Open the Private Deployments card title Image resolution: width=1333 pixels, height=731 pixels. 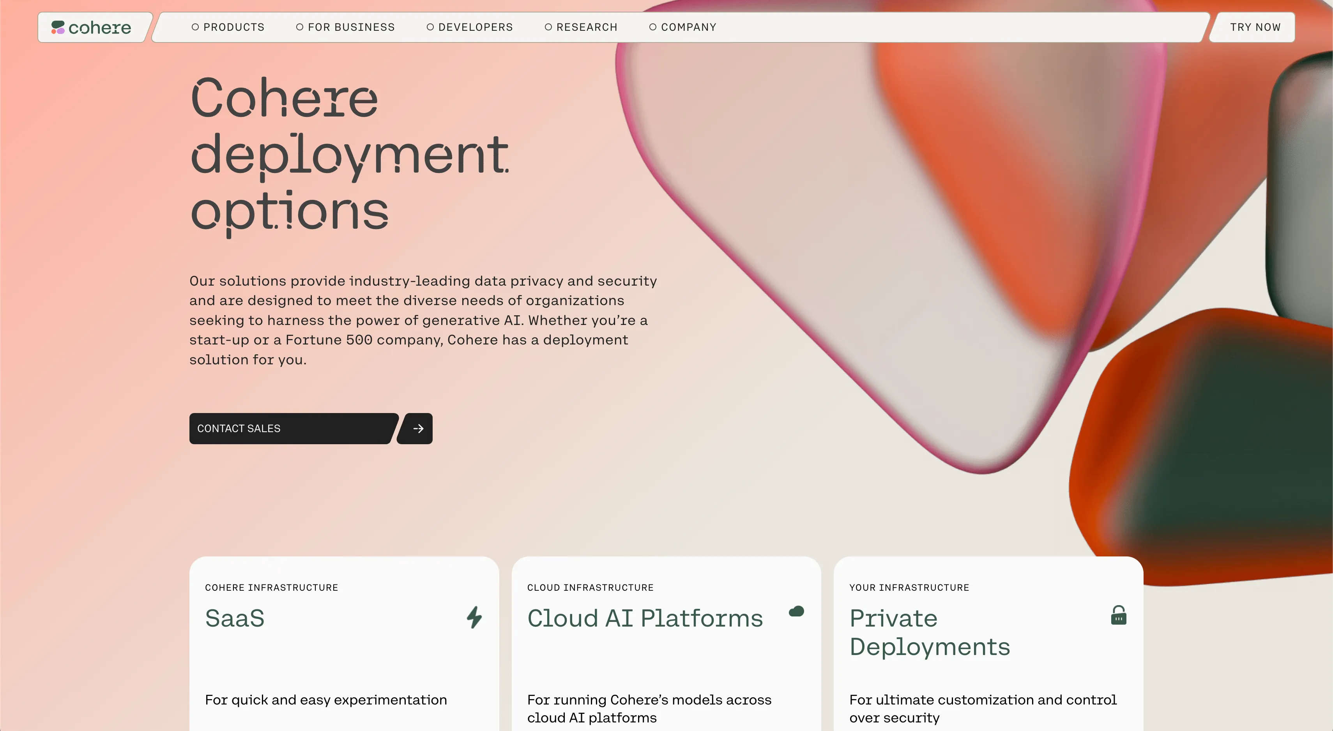[929, 632]
